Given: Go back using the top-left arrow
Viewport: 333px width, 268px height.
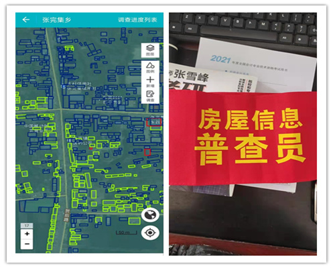Looking at the screenshot, I should (x=26, y=19).
